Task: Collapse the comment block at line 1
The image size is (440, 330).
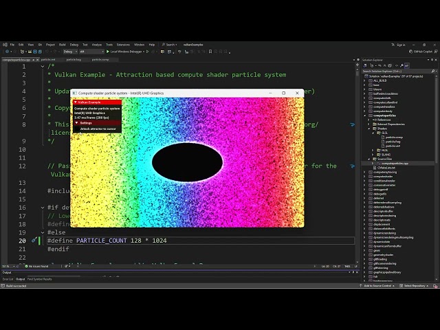Action: tap(43, 67)
